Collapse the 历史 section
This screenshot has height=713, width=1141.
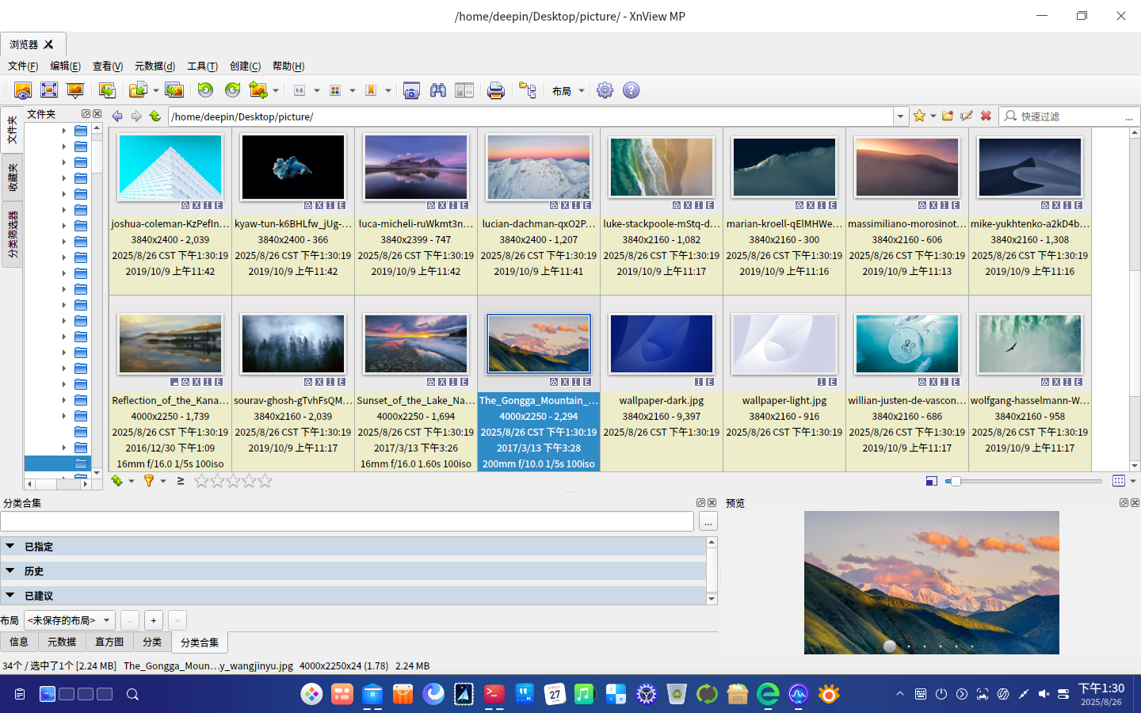tap(10, 570)
